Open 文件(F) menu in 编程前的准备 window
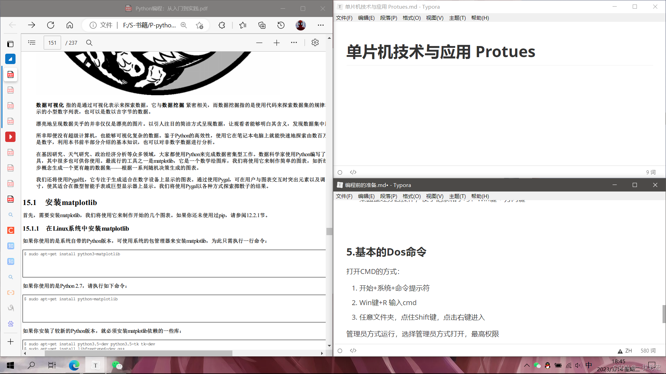Image resolution: width=666 pixels, height=374 pixels. tap(344, 196)
